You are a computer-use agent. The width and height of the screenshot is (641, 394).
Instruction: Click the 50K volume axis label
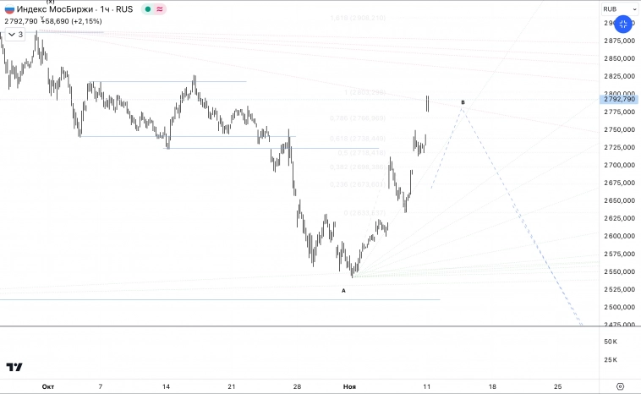[x=611, y=342]
